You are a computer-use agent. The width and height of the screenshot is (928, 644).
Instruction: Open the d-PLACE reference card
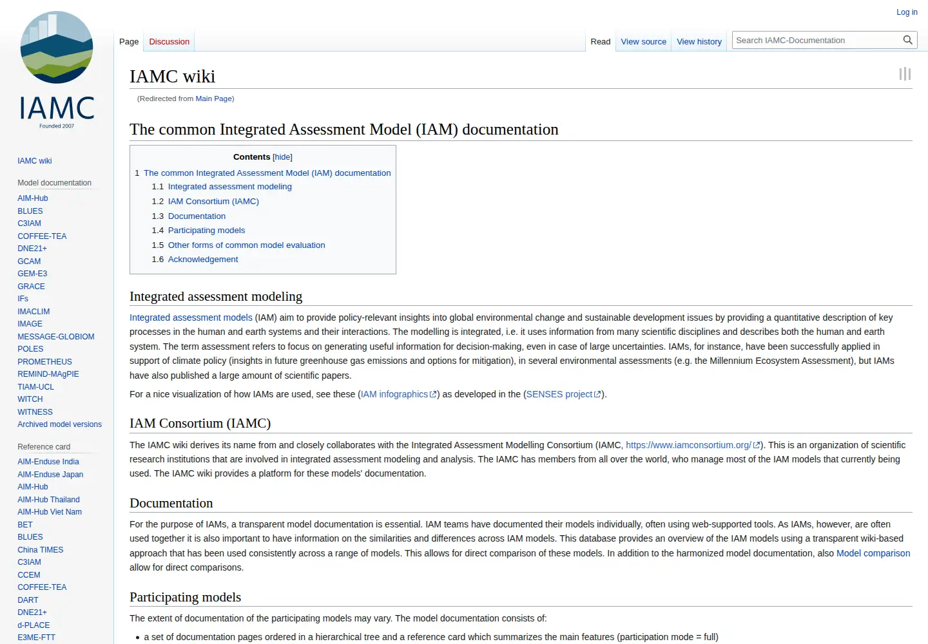(x=34, y=625)
